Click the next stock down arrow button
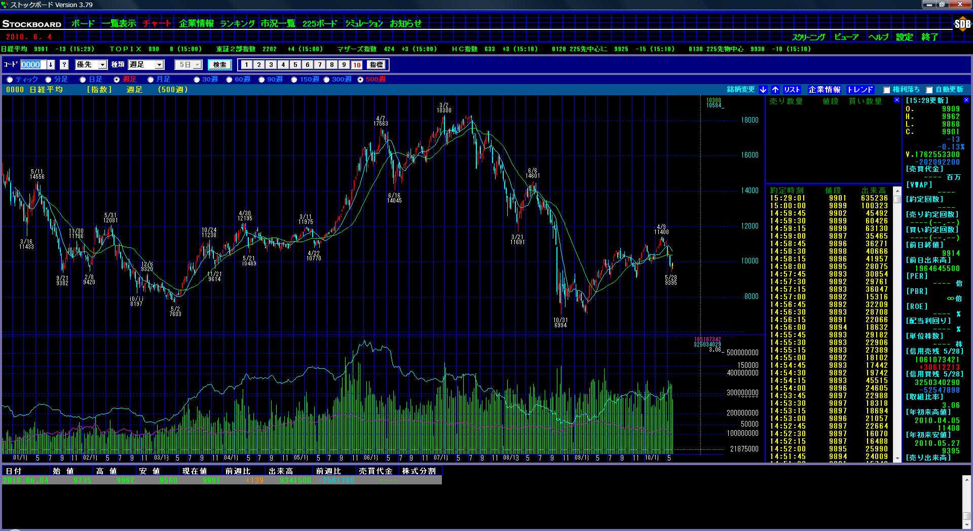This screenshot has width=973, height=531. click(763, 90)
